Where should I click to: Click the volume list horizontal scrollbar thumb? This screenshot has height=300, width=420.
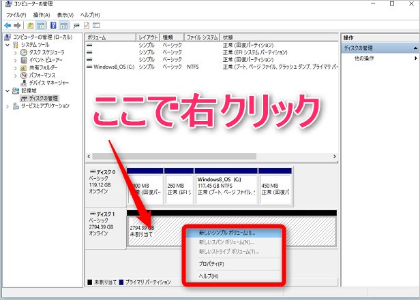175,156
